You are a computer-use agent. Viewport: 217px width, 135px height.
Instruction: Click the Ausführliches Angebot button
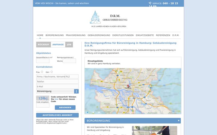pyautogui.click(x=57, y=115)
